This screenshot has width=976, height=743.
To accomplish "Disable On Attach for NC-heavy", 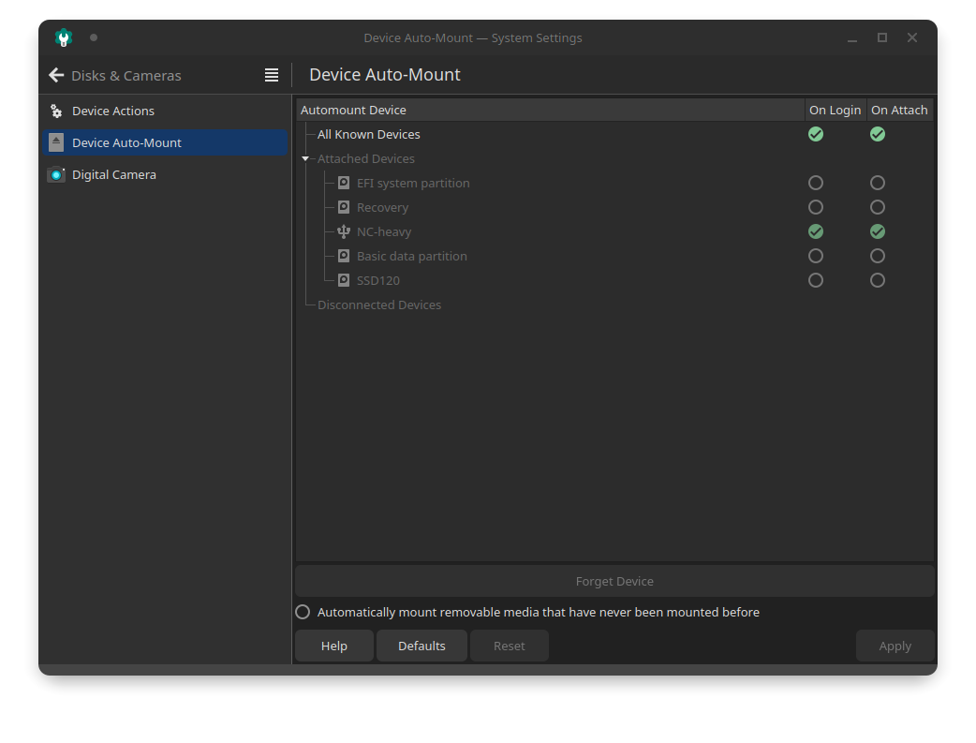I will [878, 231].
